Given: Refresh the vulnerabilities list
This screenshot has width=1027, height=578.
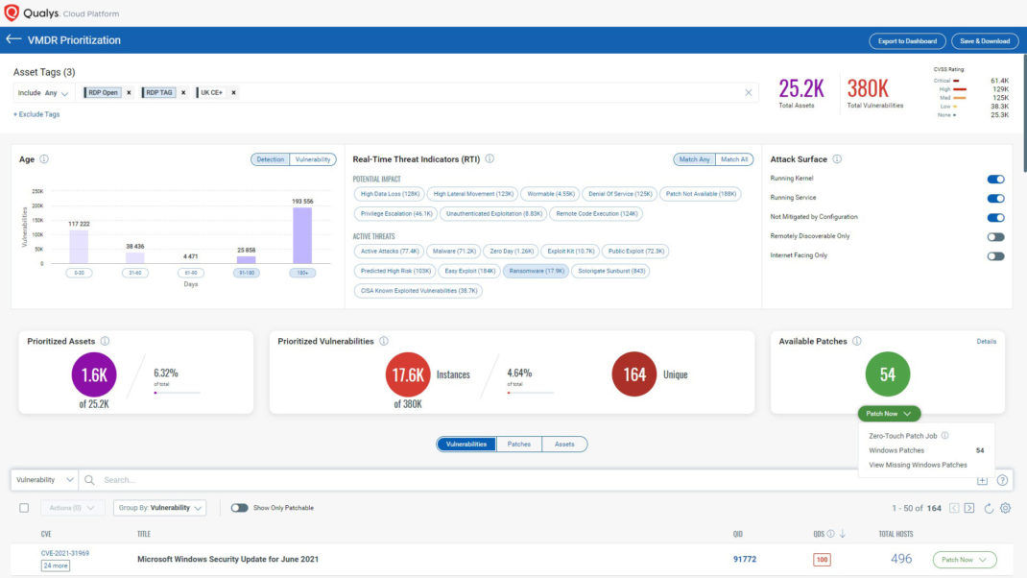Looking at the screenshot, I should point(989,508).
